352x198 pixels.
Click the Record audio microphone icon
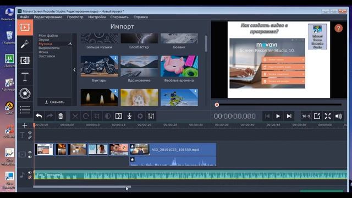tap(129, 116)
